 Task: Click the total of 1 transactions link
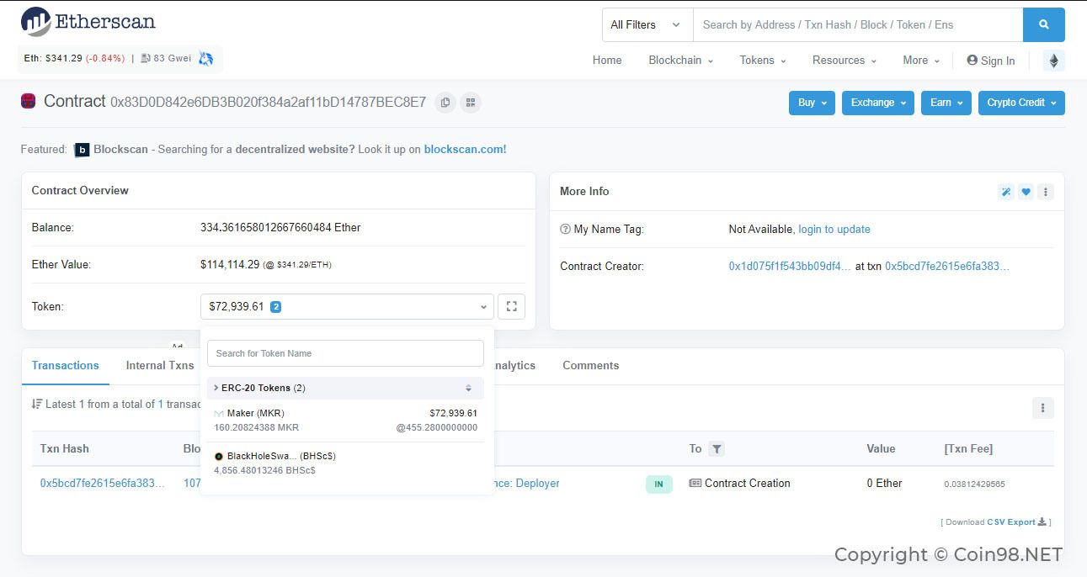[x=161, y=405]
